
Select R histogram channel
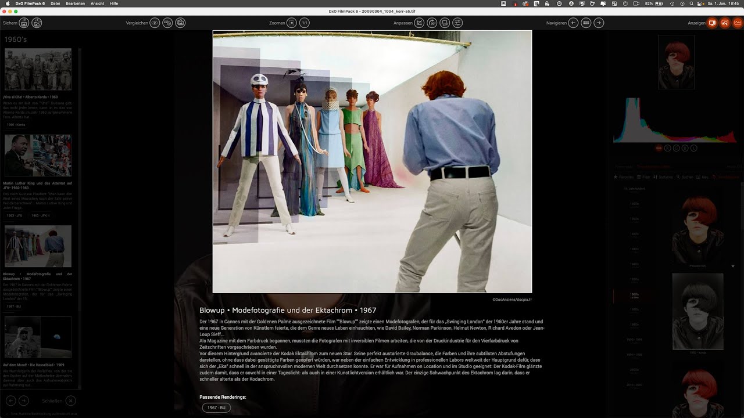pyautogui.click(x=667, y=148)
